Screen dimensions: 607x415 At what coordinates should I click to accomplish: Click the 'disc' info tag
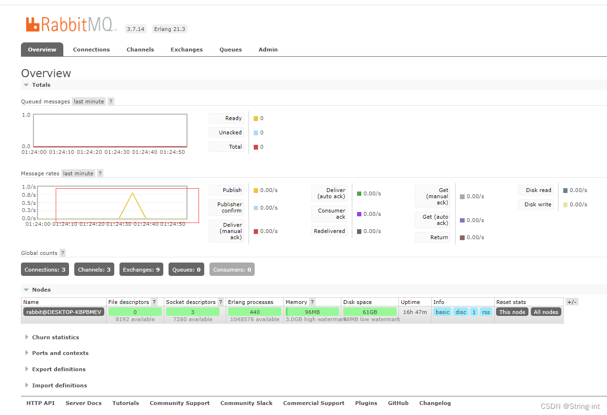pyautogui.click(x=461, y=312)
